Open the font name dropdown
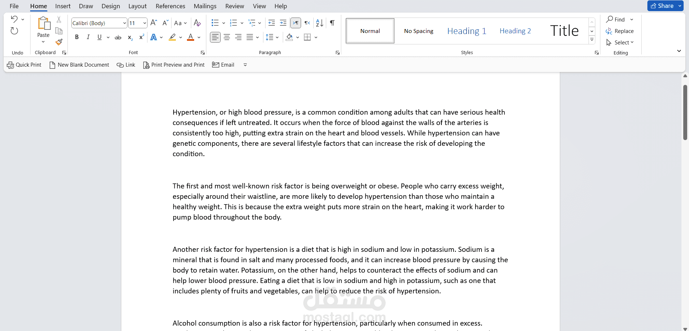This screenshot has width=689, height=331. click(124, 23)
